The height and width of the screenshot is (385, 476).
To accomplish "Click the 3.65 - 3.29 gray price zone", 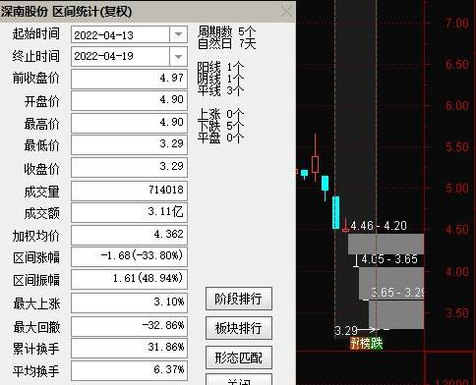I will [x=396, y=315].
